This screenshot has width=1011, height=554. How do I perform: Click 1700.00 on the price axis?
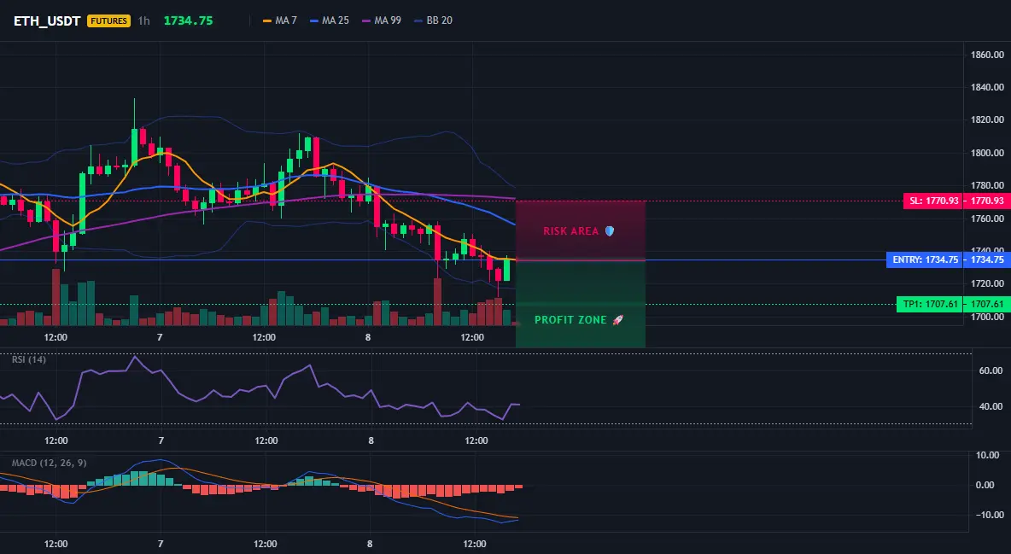[987, 317]
